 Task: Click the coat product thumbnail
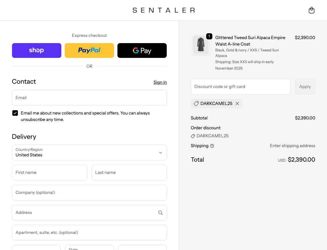201,45
